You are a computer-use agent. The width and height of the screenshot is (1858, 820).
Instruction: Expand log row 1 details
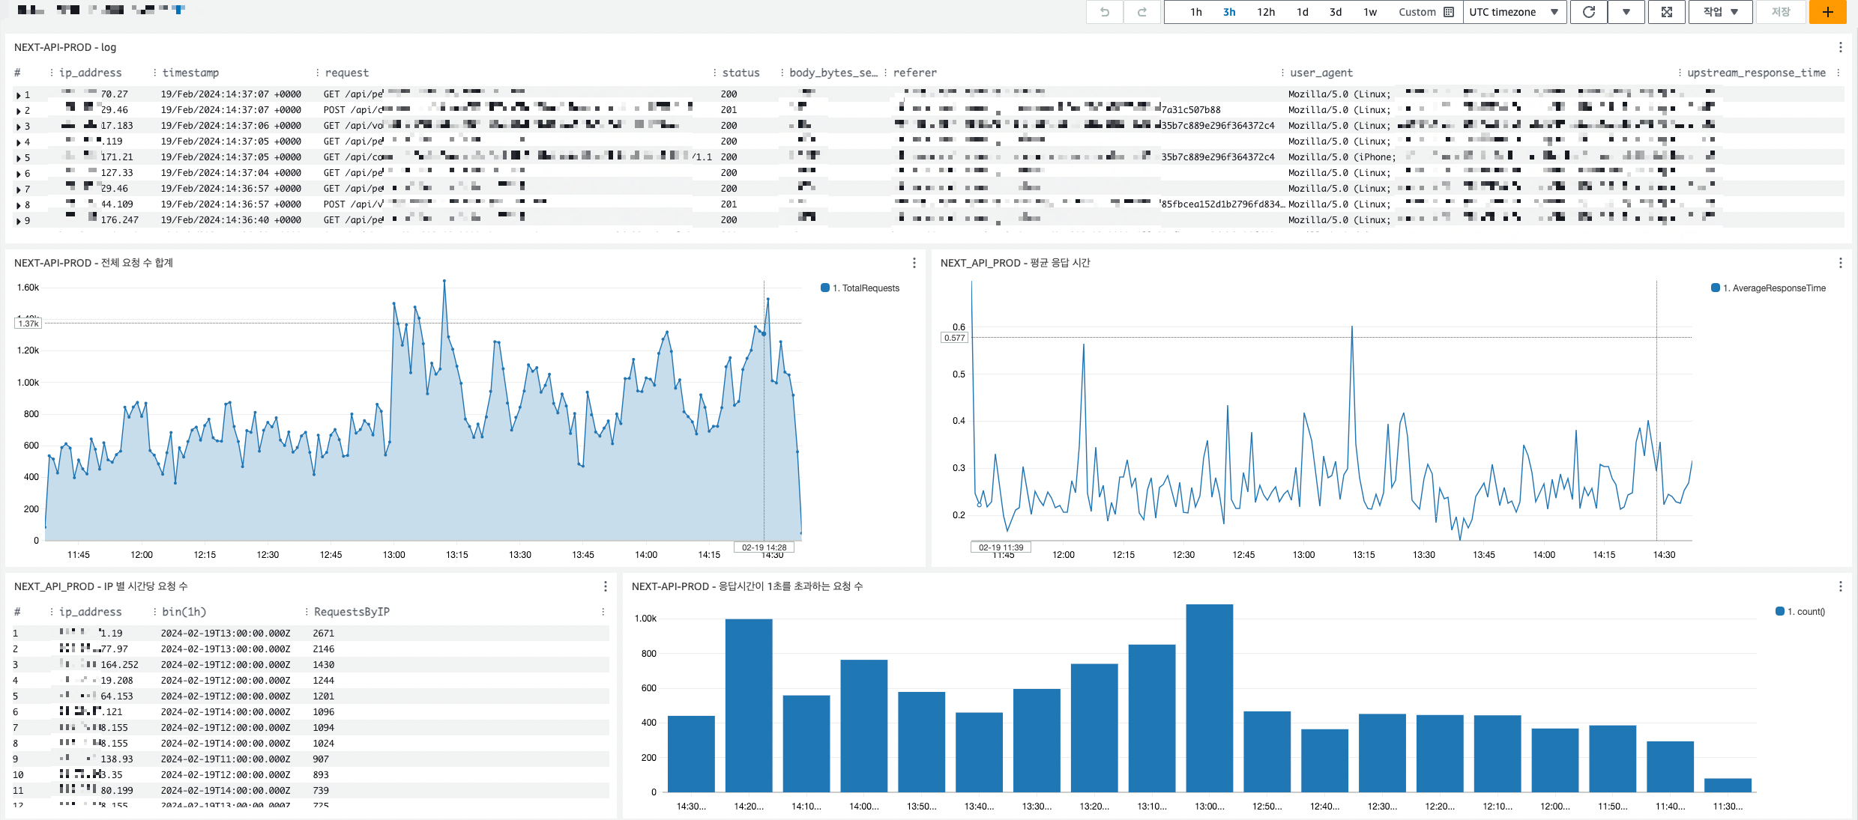tap(18, 95)
